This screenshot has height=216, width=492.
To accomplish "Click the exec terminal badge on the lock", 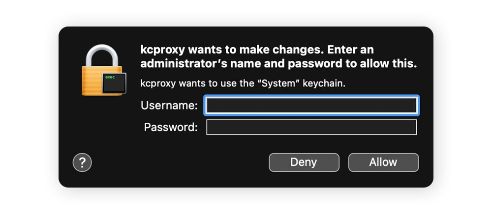I will pos(114,83).
